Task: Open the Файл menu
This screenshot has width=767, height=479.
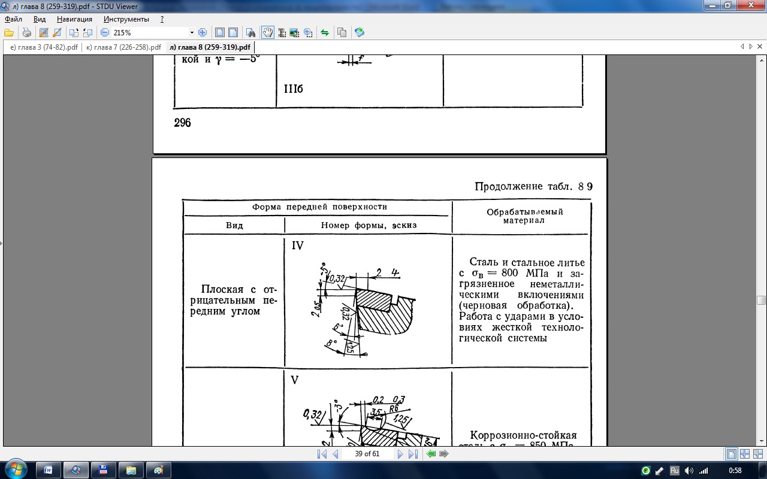Action: (x=13, y=19)
